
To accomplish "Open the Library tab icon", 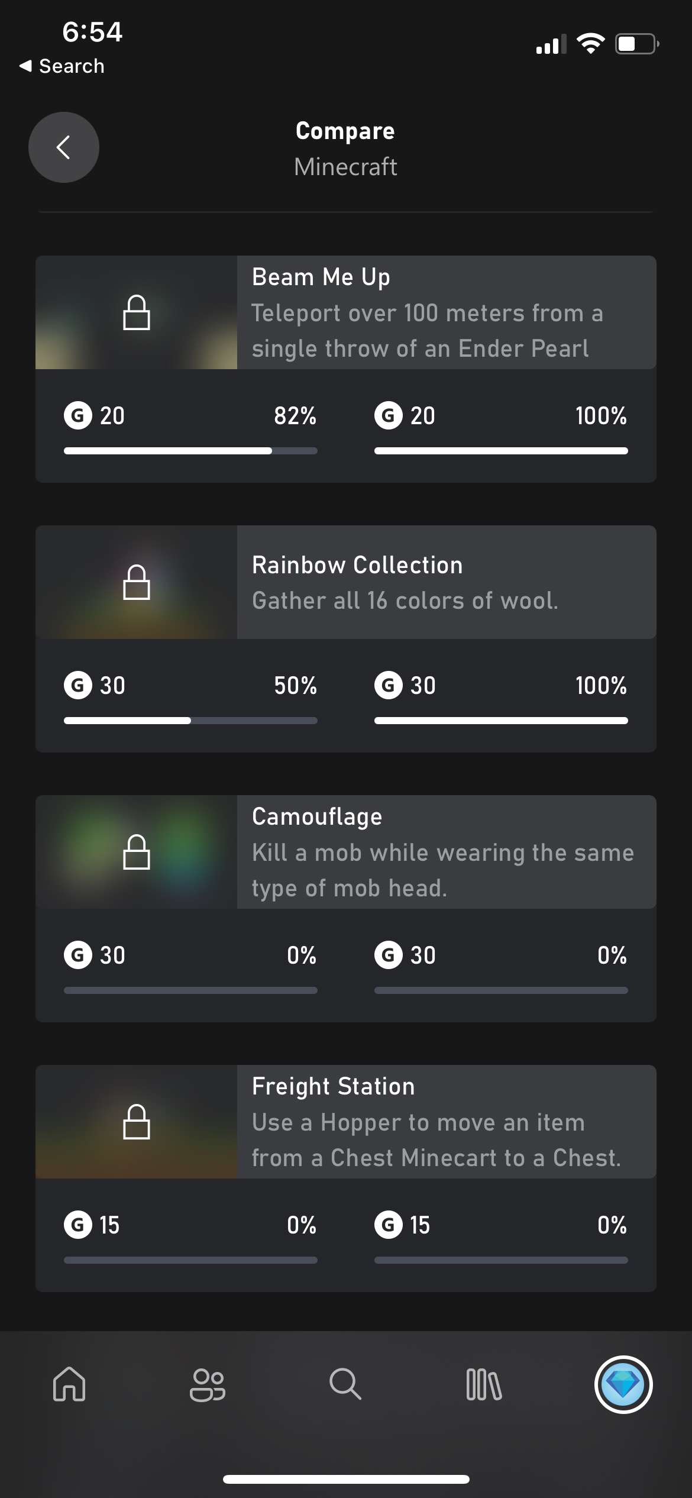I will coord(484,1384).
